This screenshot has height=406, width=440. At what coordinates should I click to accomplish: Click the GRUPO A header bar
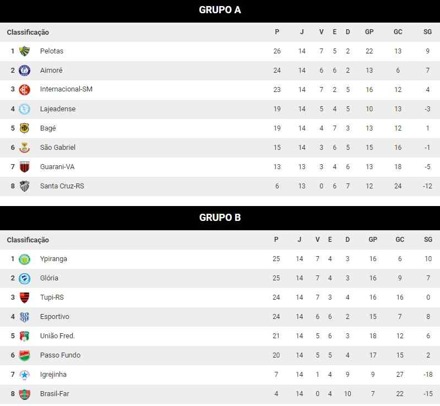(220, 11)
